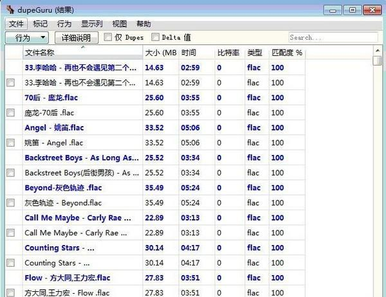
Task: Focus the Search... input field
Action: coord(331,37)
